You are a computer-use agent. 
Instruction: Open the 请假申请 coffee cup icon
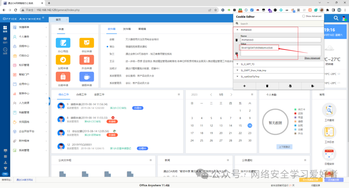pos(87,77)
